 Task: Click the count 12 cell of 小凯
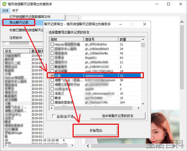[x=122, y=76]
